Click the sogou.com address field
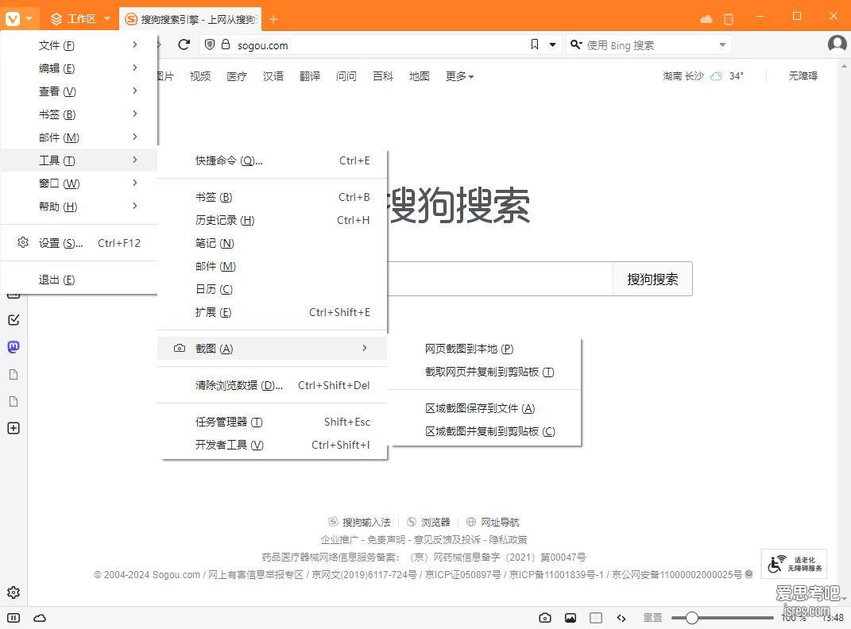Image resolution: width=851 pixels, height=629 pixels. (380, 45)
